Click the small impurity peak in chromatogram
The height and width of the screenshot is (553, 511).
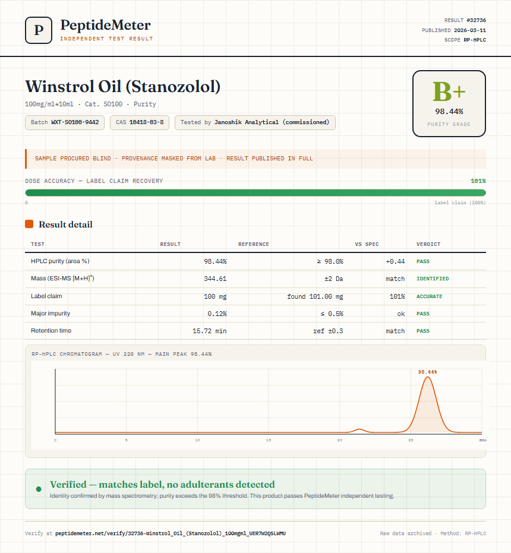click(359, 430)
